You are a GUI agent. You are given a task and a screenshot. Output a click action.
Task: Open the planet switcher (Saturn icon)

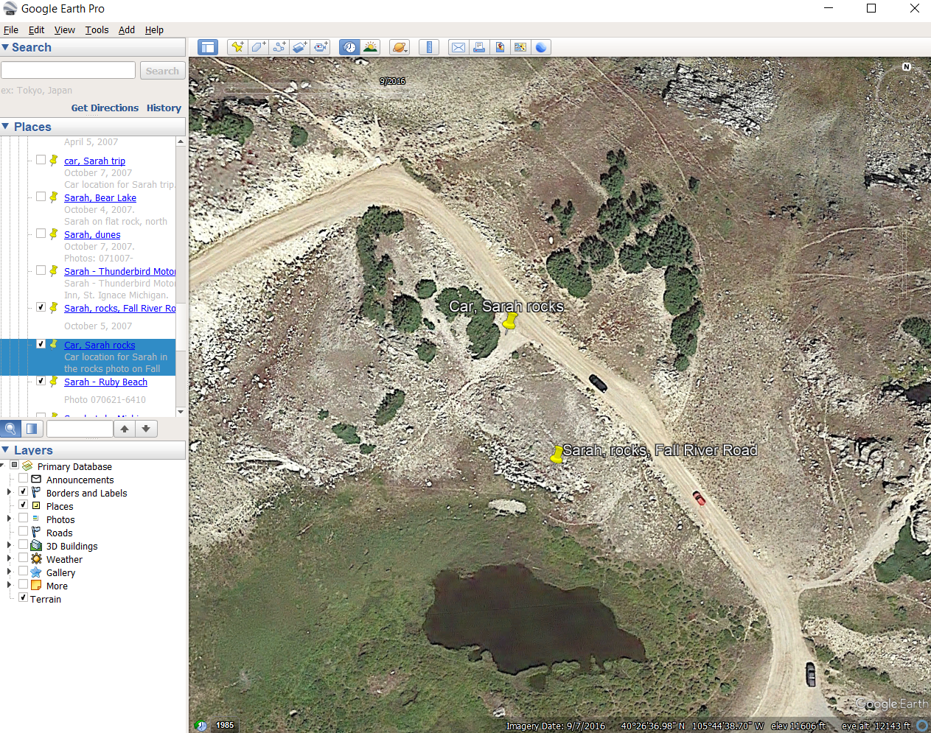point(400,47)
